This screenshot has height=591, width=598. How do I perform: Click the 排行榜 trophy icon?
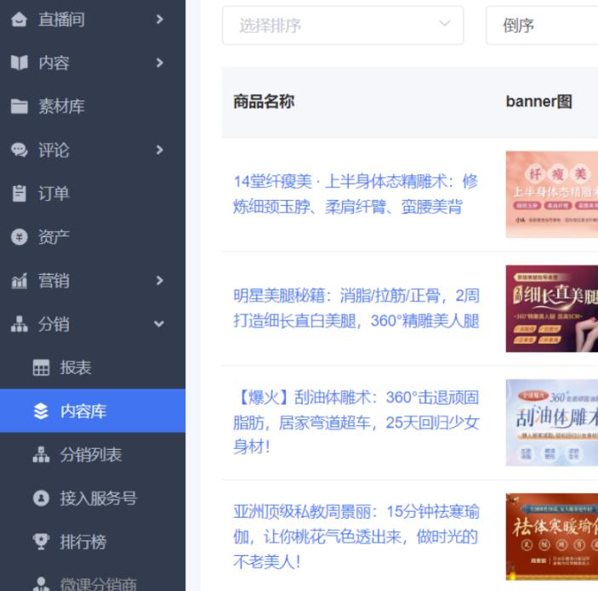(41, 542)
